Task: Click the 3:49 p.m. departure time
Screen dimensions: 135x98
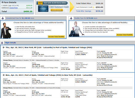Action: tap(7, 92)
